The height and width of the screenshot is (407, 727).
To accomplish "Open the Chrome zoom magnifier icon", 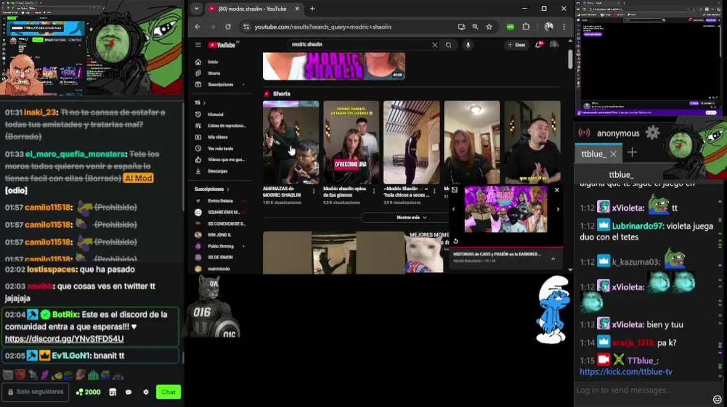I will 476,27.
